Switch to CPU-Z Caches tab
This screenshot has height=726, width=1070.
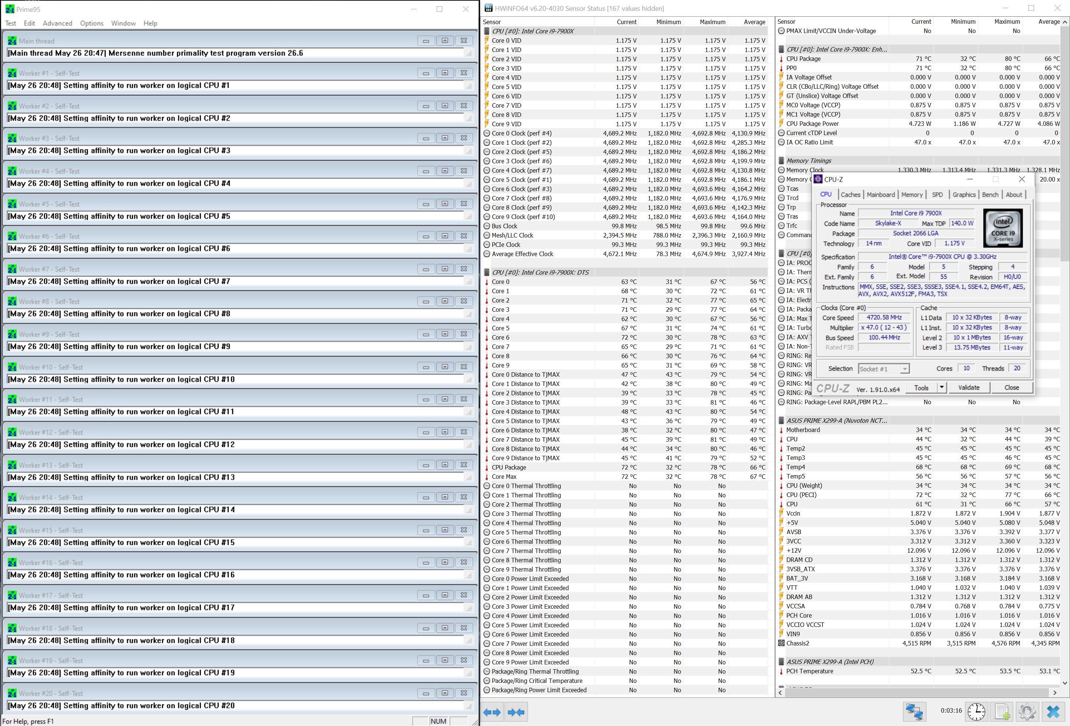(x=850, y=194)
